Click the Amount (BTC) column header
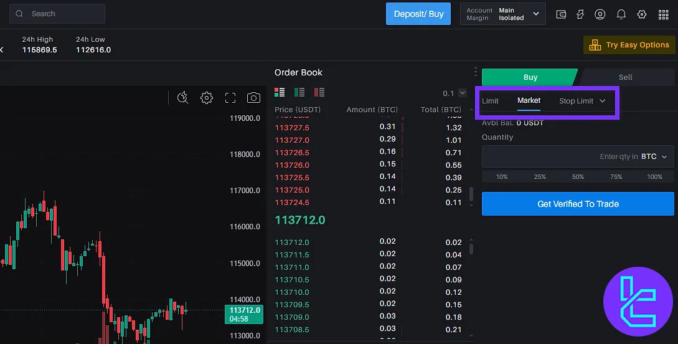The image size is (678, 344). point(372,110)
